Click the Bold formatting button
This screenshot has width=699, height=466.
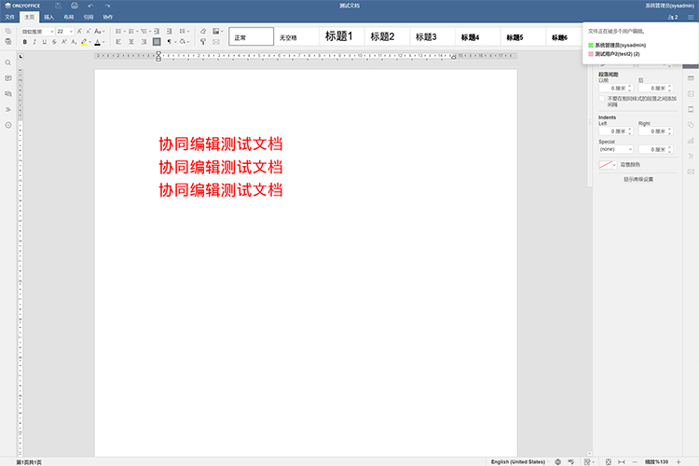(24, 42)
